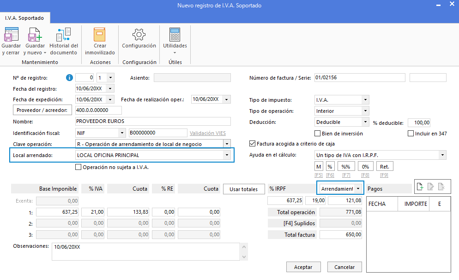
Task: Open Tipo de operación dropdown
Action: 365,111
